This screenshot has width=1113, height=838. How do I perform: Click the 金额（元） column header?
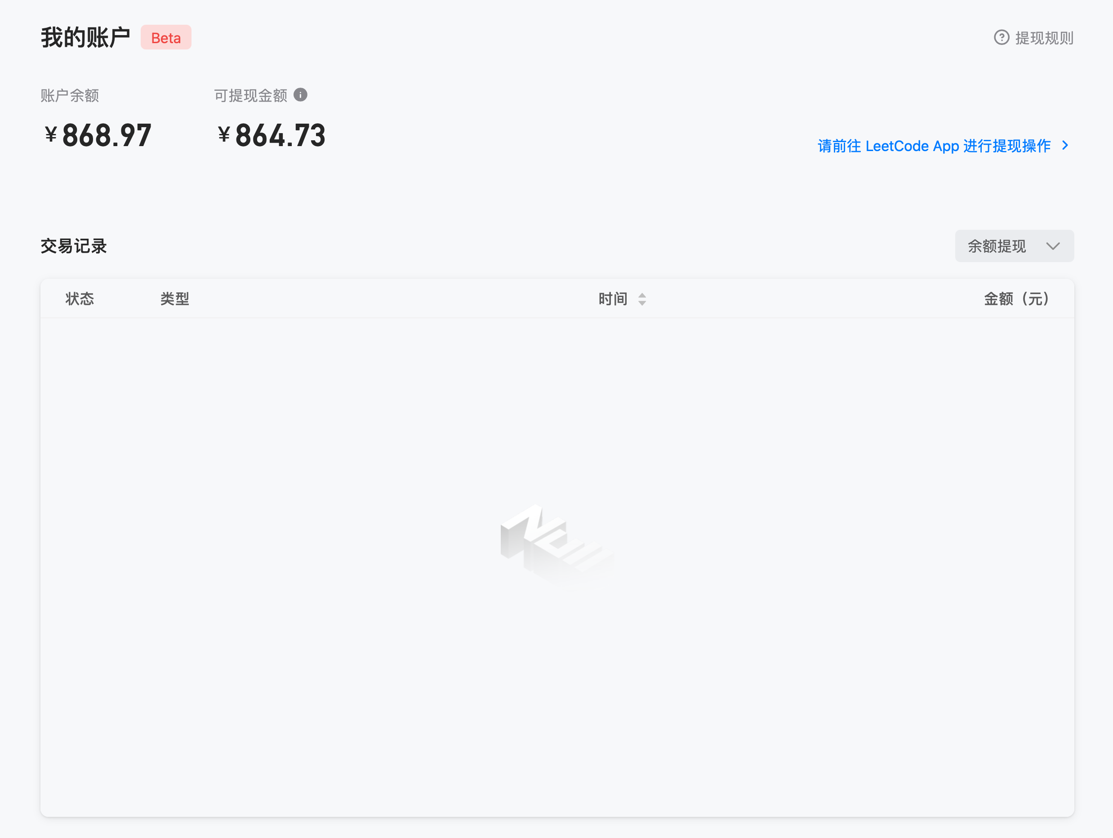click(1016, 299)
